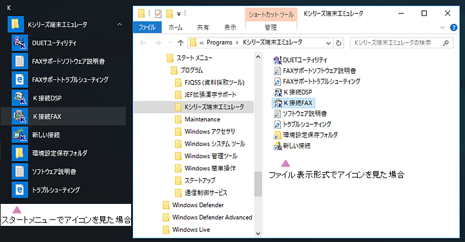Go up one folder level
Viewport: 465px width, 242px height.
click(180, 43)
